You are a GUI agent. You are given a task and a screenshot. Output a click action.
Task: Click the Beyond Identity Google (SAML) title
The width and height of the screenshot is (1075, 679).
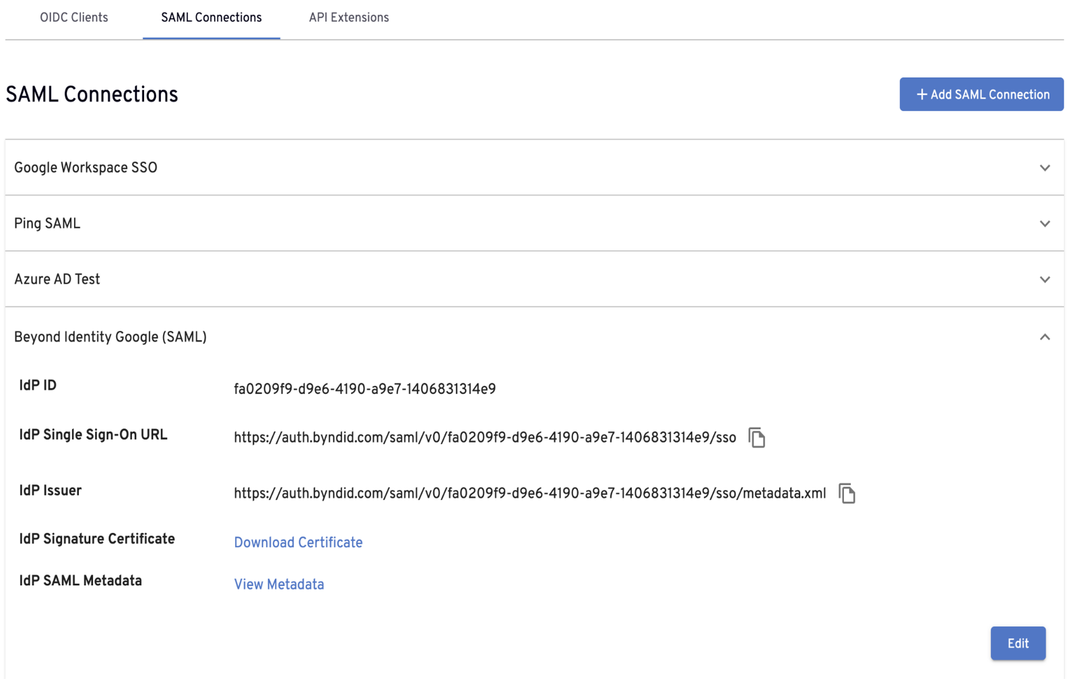(x=110, y=337)
